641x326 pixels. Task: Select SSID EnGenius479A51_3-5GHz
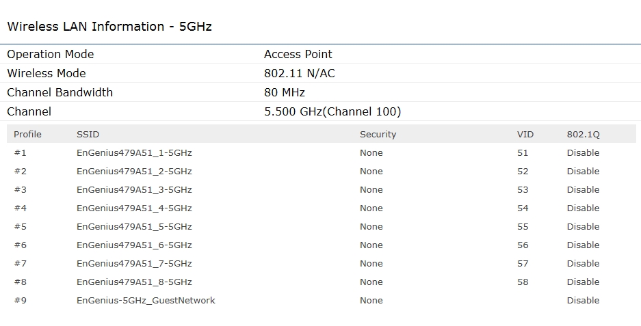click(134, 189)
